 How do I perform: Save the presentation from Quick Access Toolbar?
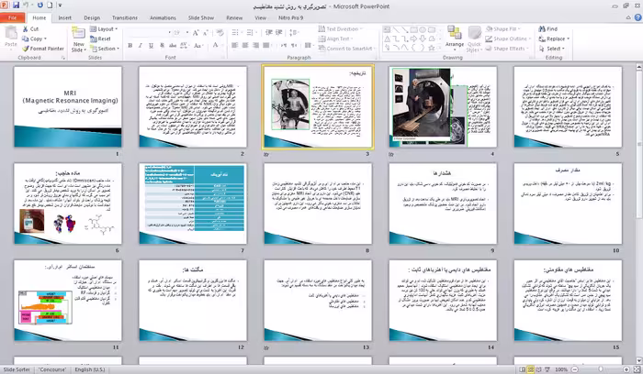[x=16, y=5]
